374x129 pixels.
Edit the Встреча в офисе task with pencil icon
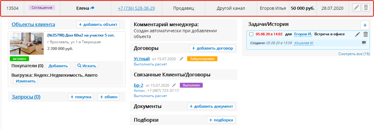357,34
